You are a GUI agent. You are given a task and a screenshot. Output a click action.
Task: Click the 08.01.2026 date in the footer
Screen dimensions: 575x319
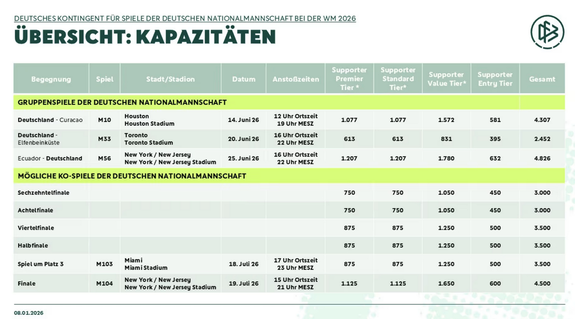pyautogui.click(x=29, y=313)
